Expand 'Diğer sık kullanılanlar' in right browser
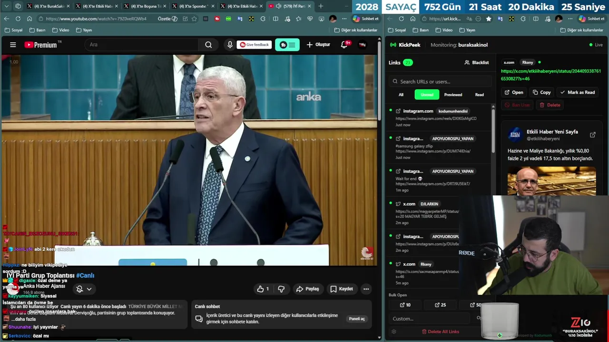609x342 pixels. pyautogui.click(x=582, y=30)
